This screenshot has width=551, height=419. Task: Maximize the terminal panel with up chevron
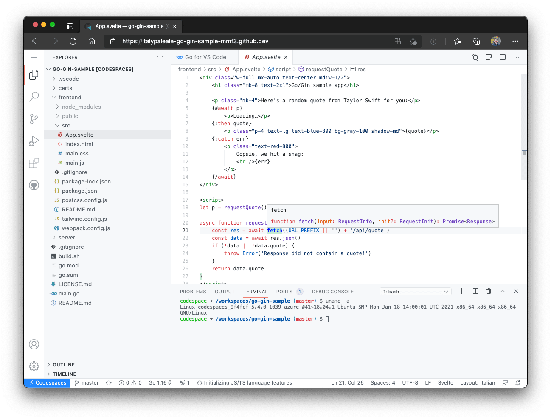(x=503, y=291)
